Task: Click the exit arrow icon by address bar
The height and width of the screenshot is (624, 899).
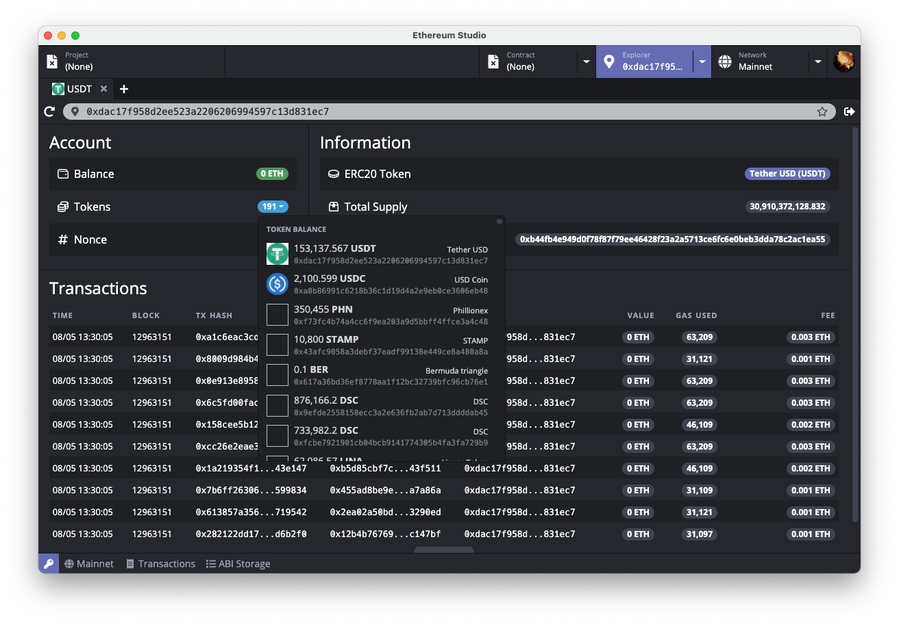Action: tap(850, 112)
